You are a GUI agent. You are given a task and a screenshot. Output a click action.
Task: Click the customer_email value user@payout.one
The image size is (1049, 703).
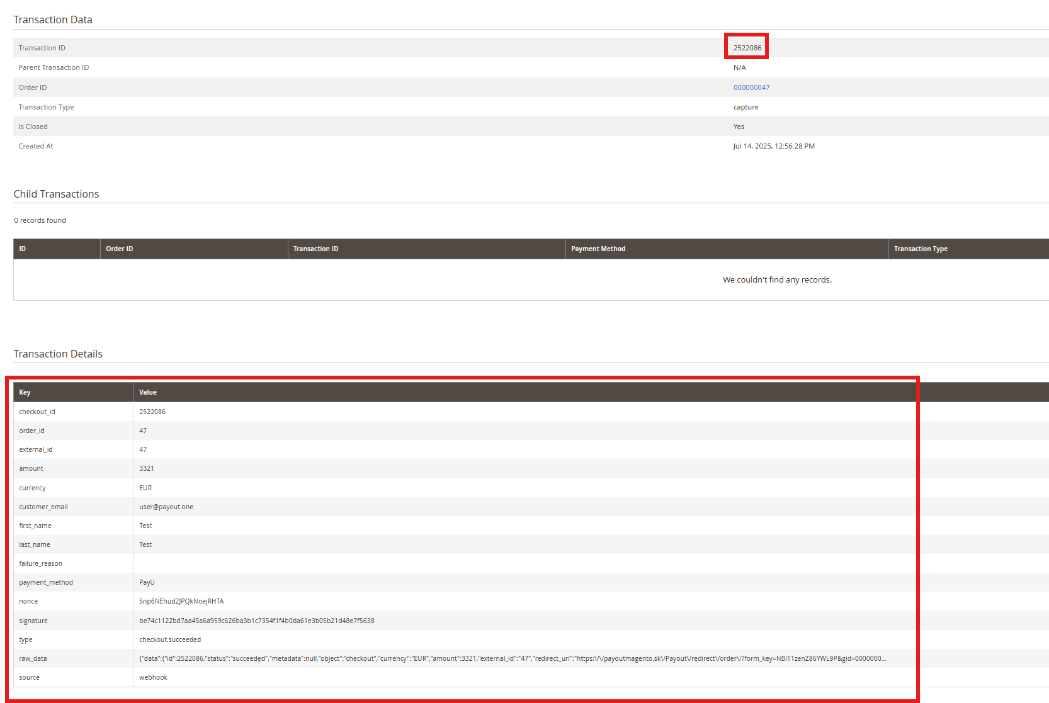click(166, 507)
